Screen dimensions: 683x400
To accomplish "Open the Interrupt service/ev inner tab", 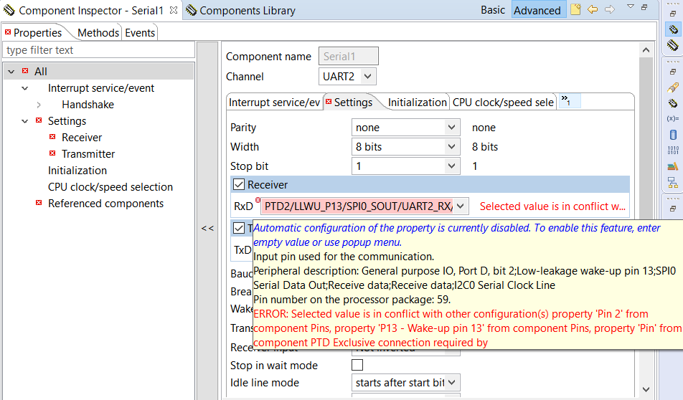I will pos(274,103).
